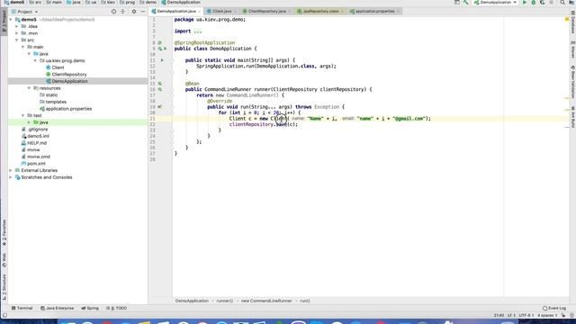Change indent setting 4 spaces in status bar
The image size is (576, 324).
547,315
